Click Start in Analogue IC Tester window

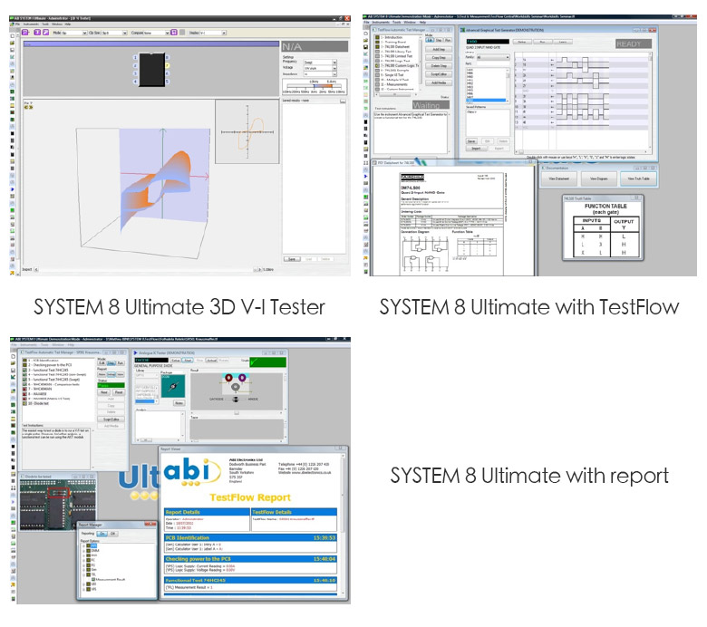click(x=188, y=360)
